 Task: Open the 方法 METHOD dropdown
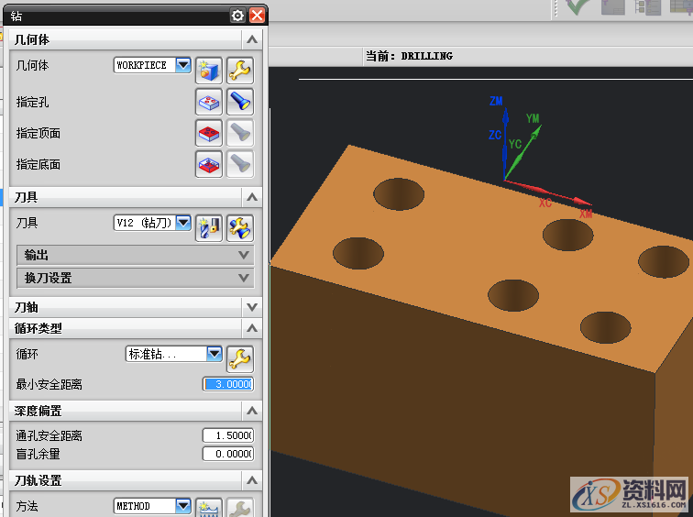182,506
